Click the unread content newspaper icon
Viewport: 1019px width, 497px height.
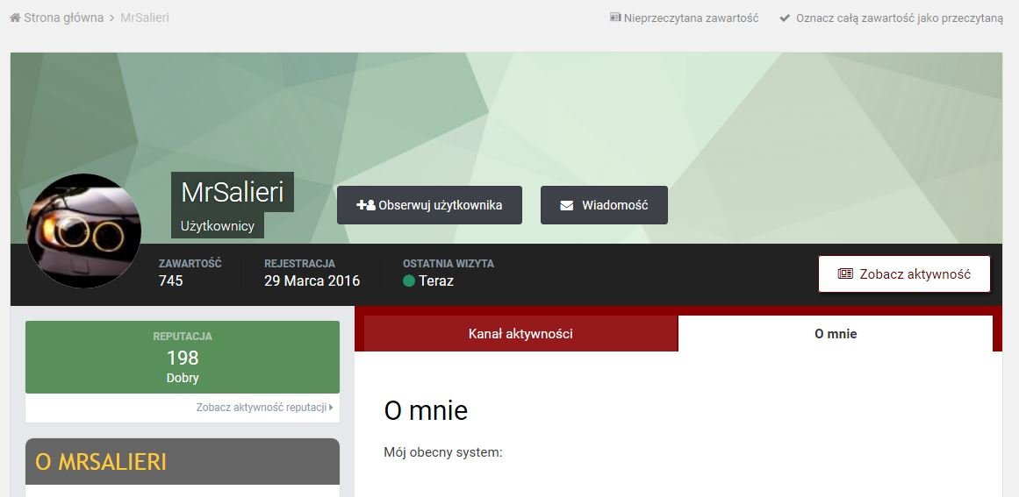pos(614,18)
